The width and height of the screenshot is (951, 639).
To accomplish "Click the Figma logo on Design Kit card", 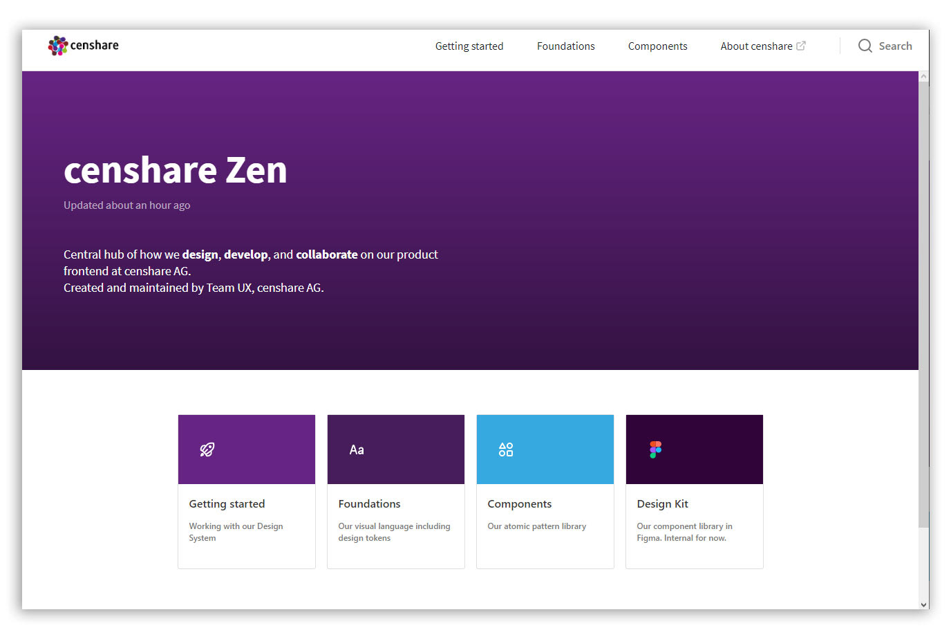I will 655,450.
